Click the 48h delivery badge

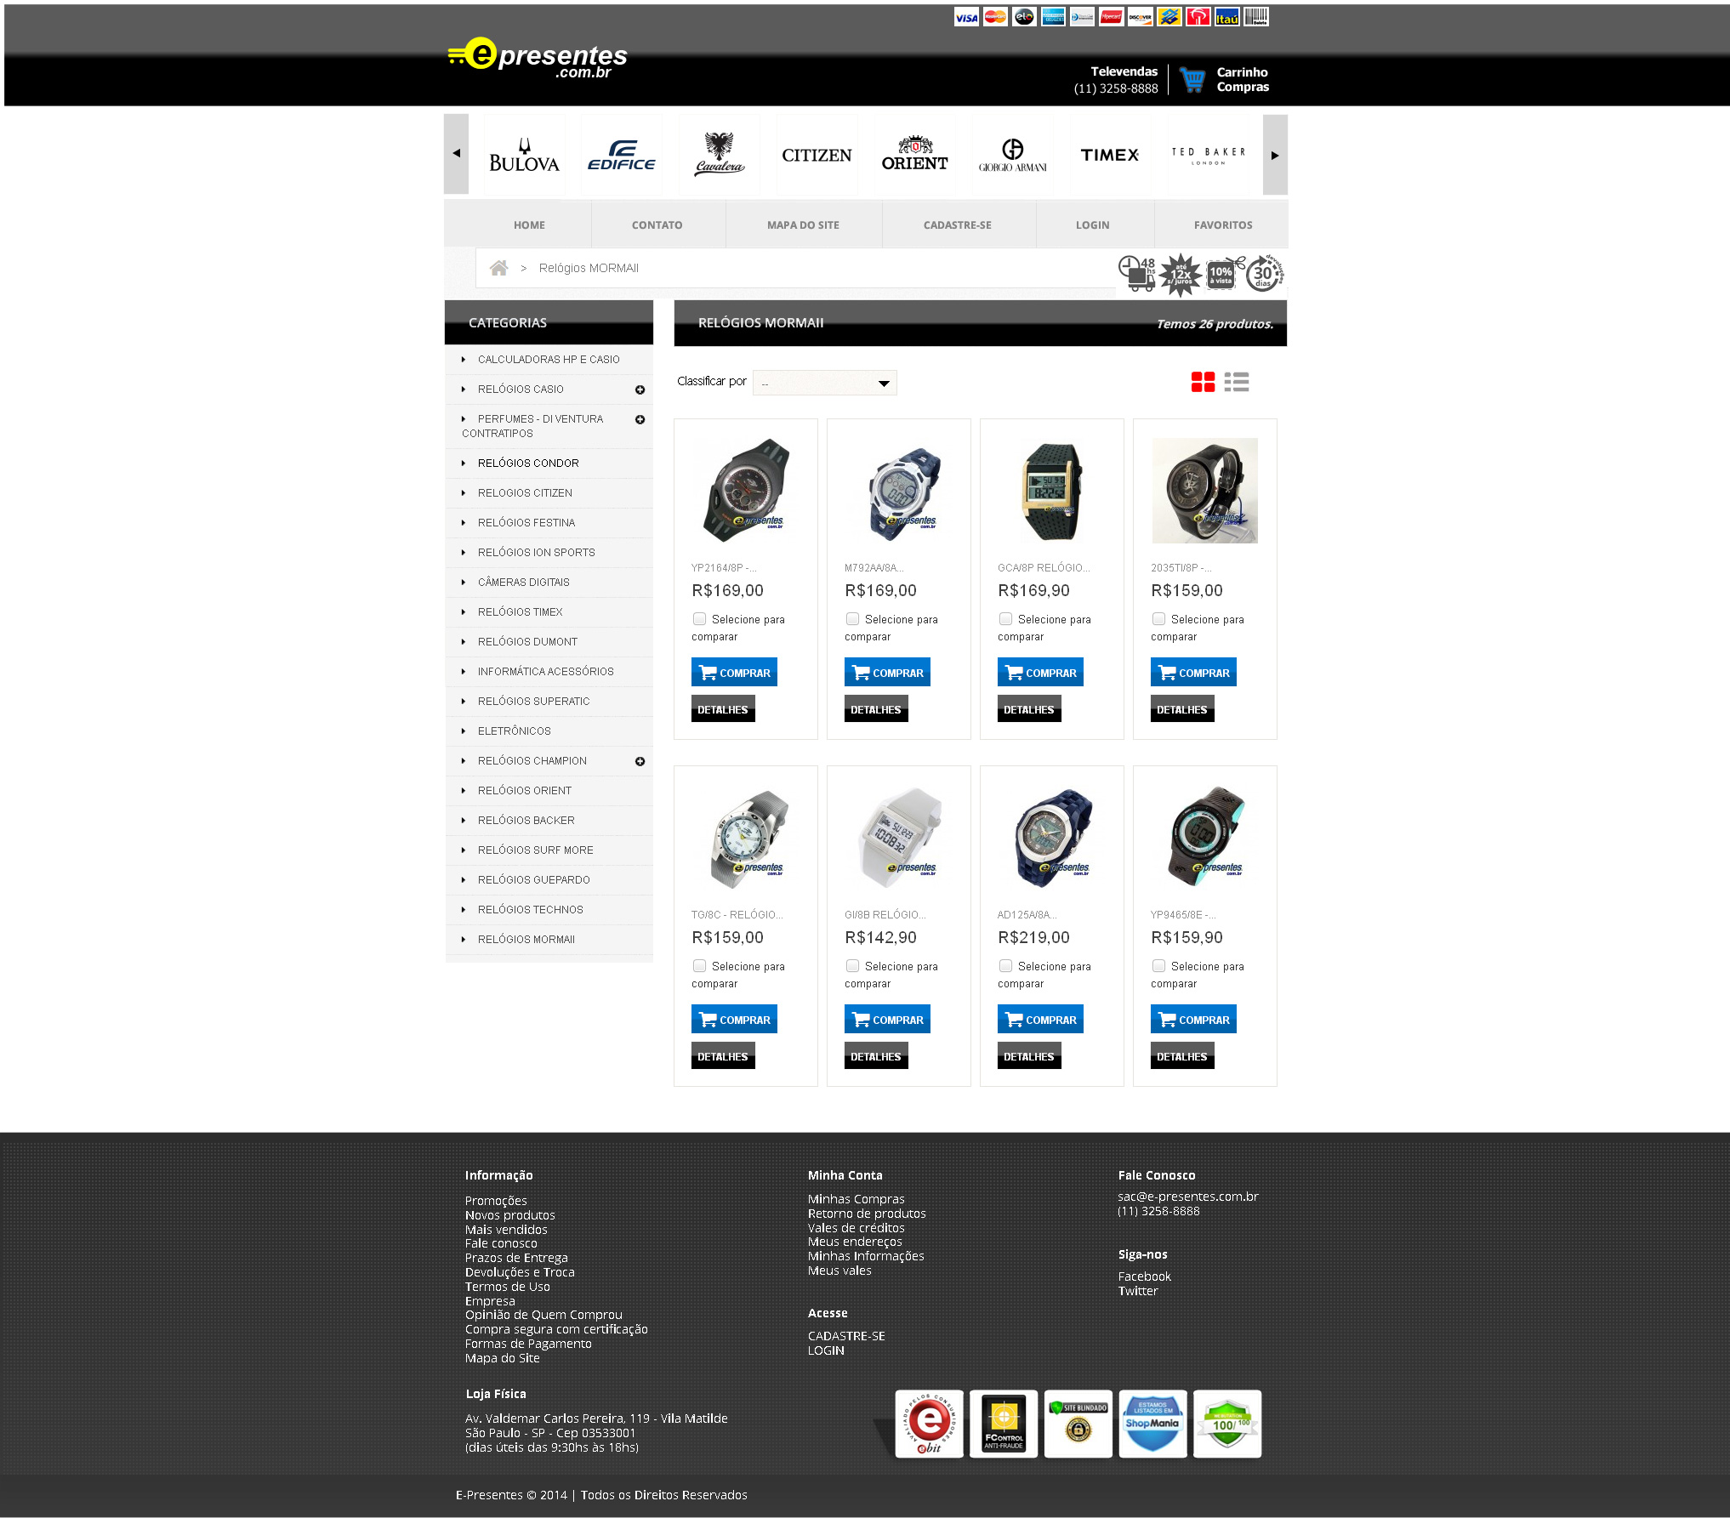1136,273
